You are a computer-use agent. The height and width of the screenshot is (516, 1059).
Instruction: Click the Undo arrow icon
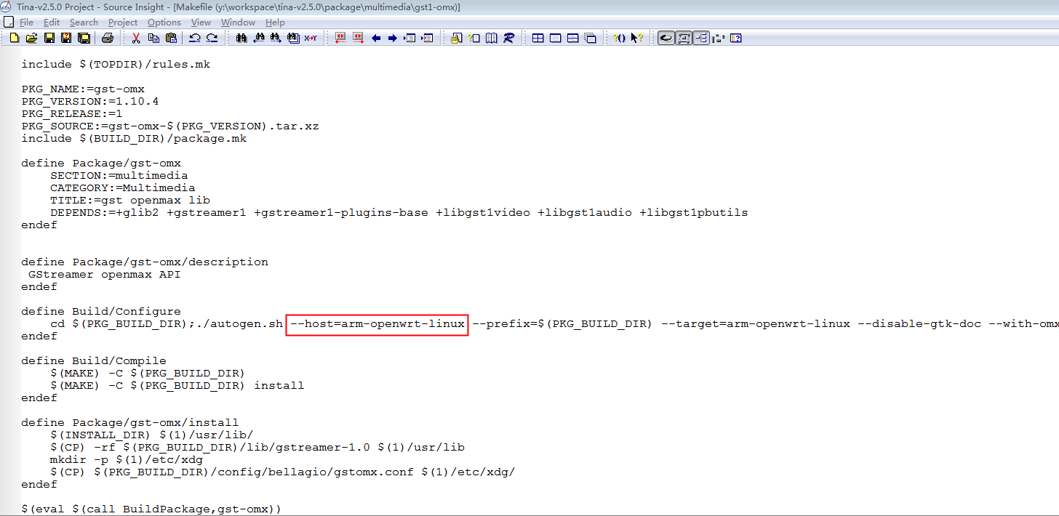(195, 38)
